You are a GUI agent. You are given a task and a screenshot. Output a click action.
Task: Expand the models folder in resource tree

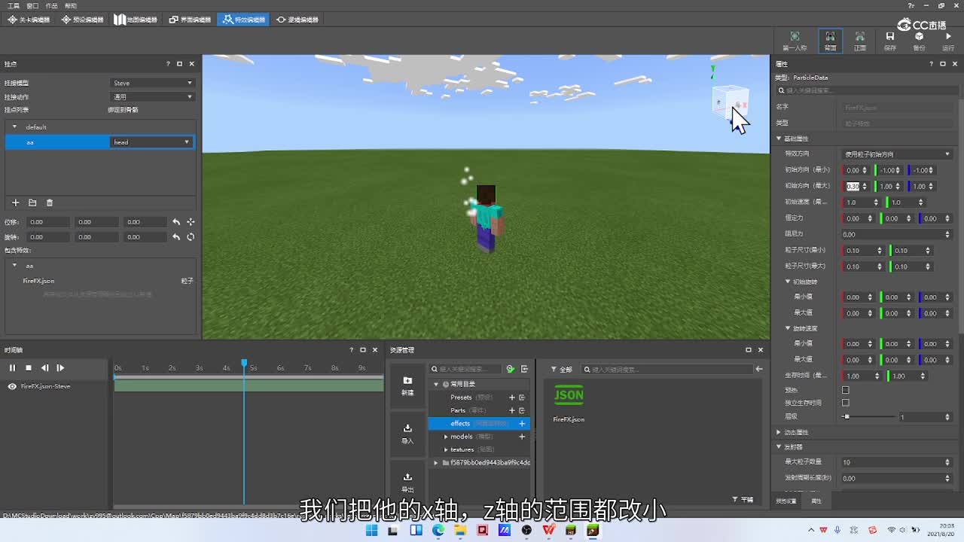click(x=446, y=437)
